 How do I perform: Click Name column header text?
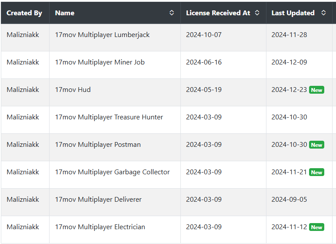point(65,13)
